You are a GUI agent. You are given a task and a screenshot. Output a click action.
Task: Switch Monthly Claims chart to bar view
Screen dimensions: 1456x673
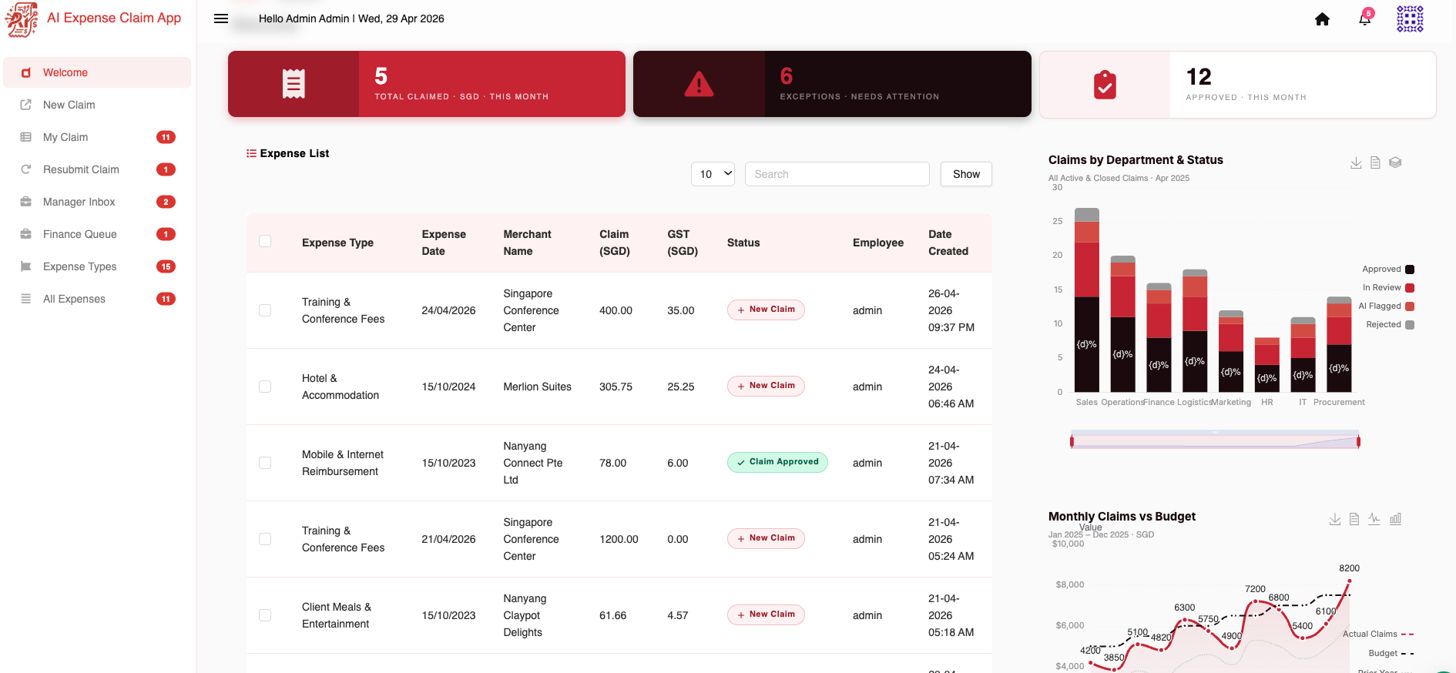1395,519
